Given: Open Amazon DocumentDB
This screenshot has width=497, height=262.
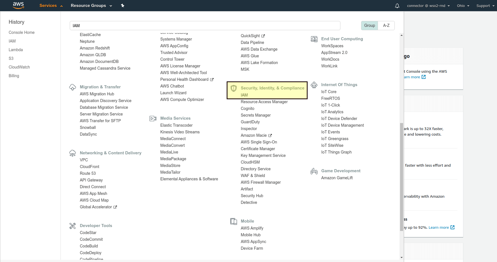Looking at the screenshot, I should 99,62.
